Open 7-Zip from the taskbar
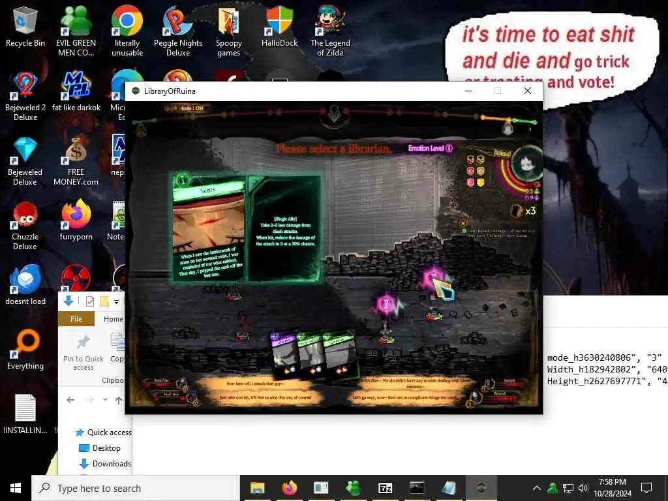This screenshot has width=668, height=501. coord(385,488)
